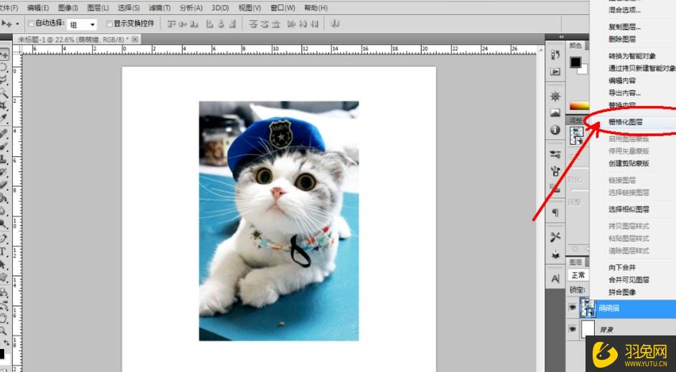Open the Actions panel icon in dock
676x372 pixels.
coord(555,72)
